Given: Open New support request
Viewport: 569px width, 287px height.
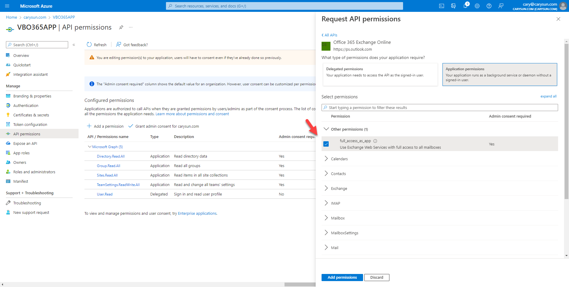Looking at the screenshot, I should [31, 212].
